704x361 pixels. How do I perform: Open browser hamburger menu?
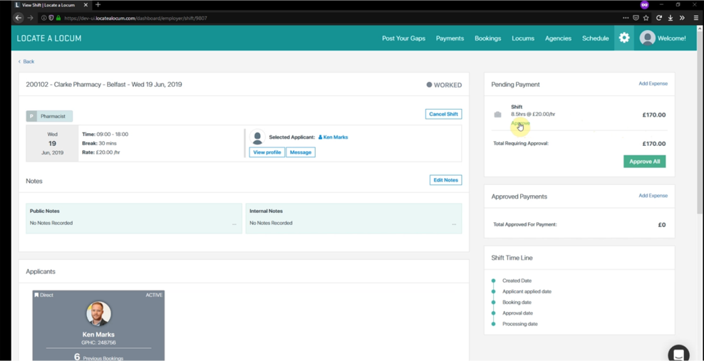[x=696, y=18]
